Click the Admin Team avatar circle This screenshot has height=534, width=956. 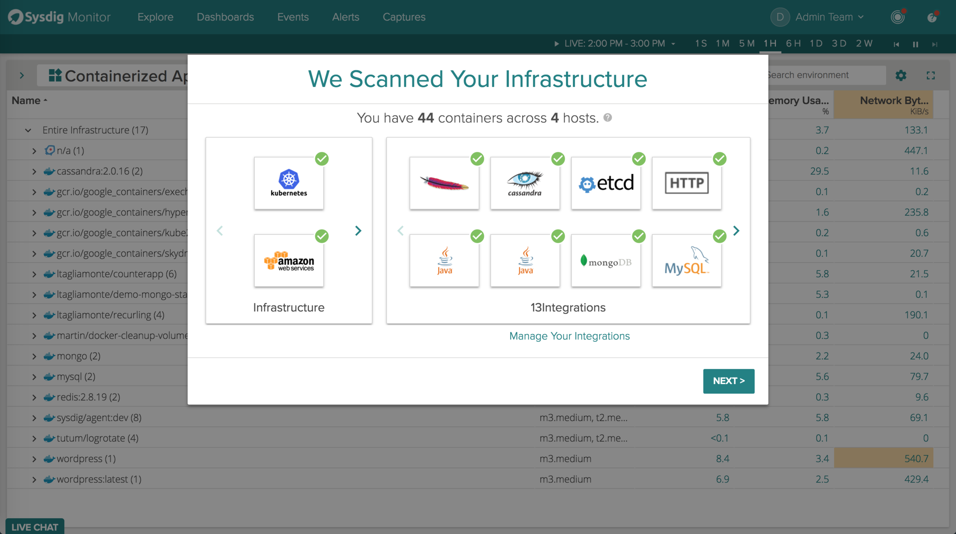(780, 17)
